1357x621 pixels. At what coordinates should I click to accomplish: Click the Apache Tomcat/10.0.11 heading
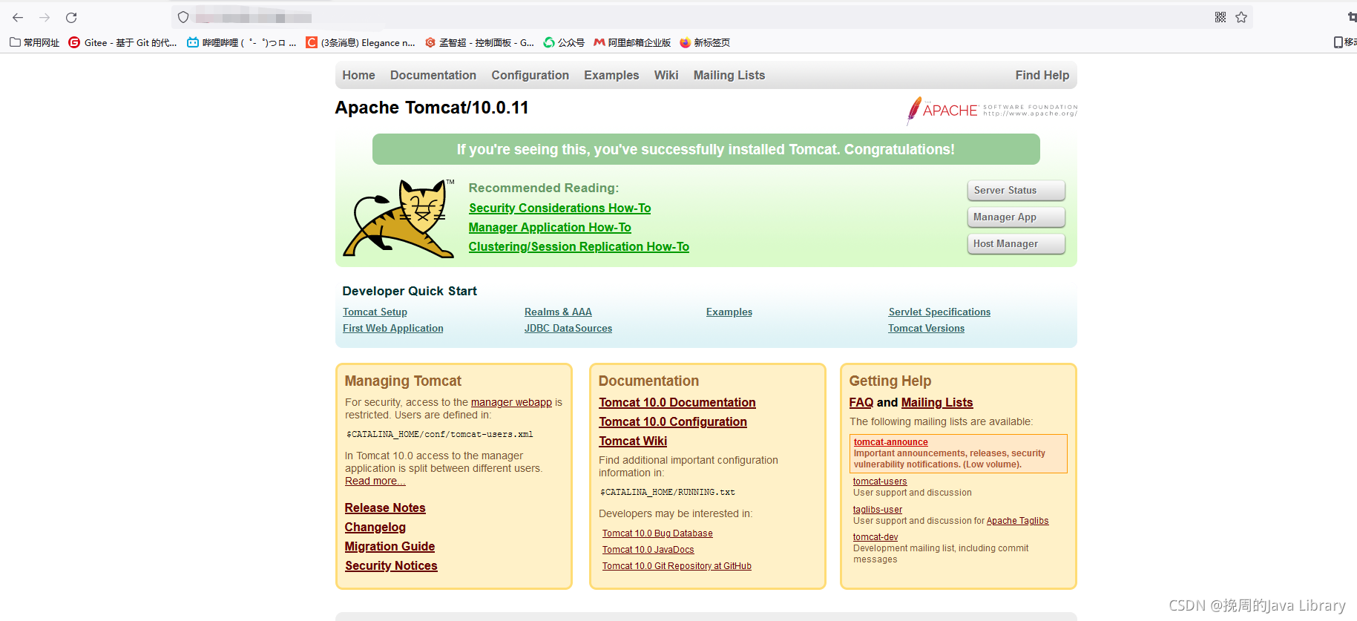click(432, 108)
